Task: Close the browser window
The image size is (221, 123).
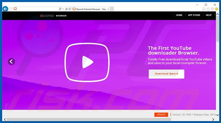Action: (x=215, y=5)
